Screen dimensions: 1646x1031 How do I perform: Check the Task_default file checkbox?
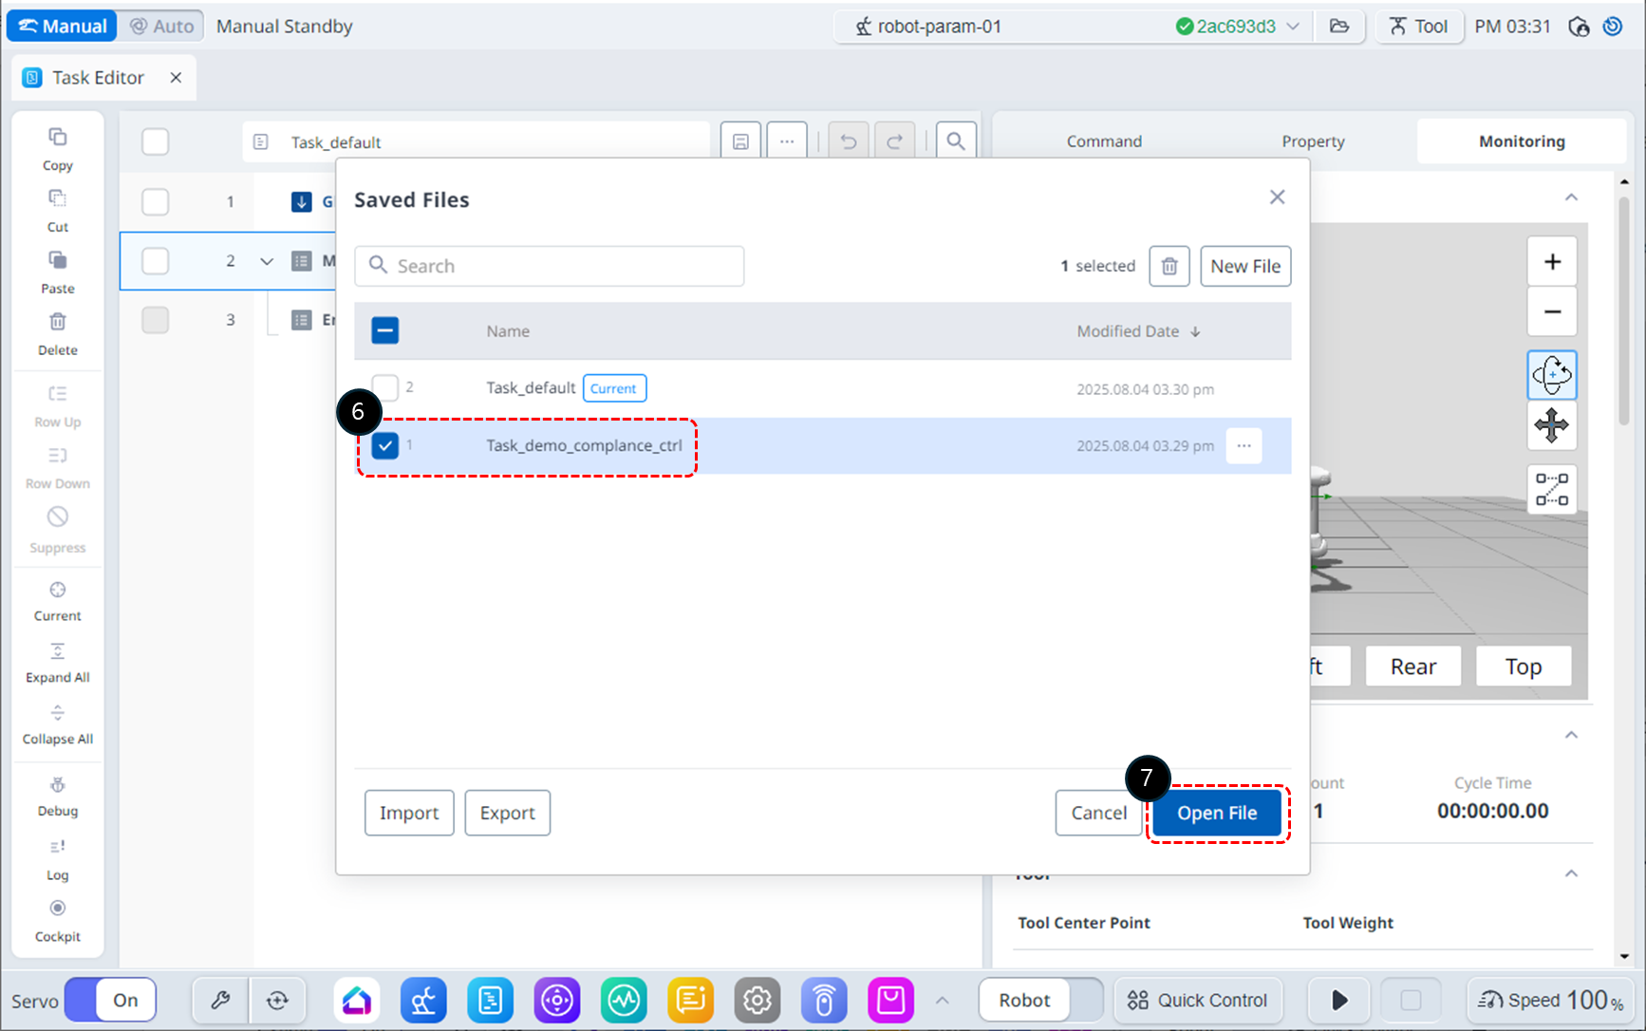[385, 387]
